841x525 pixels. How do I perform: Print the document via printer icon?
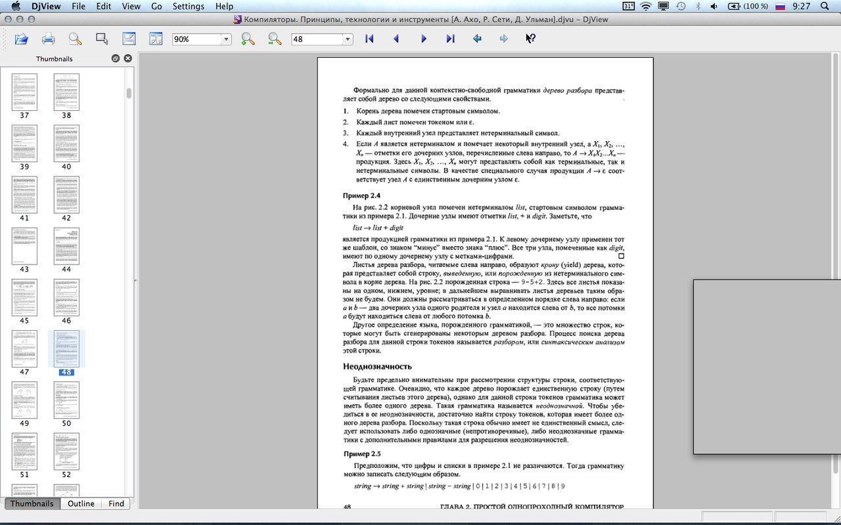pyautogui.click(x=48, y=39)
